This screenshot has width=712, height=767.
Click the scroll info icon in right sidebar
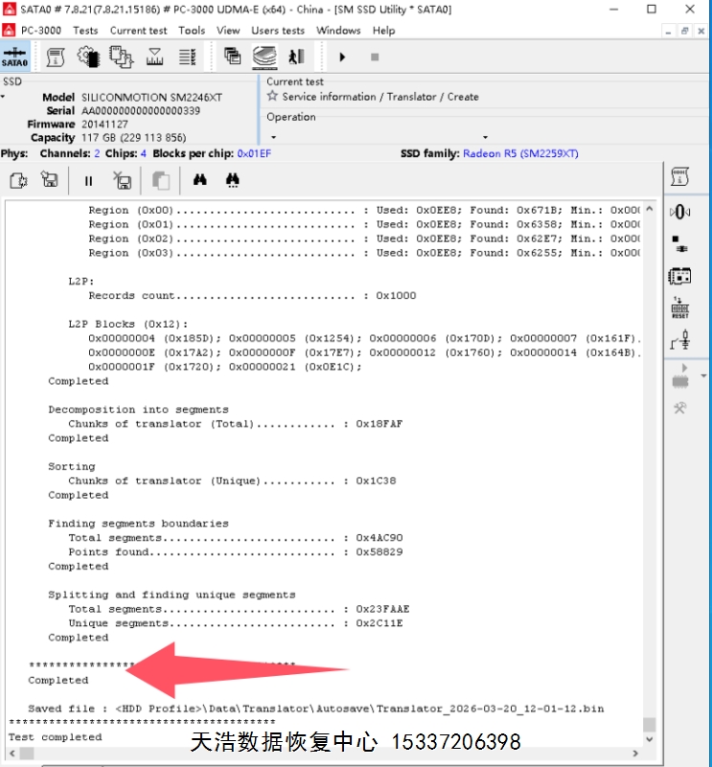point(679,176)
